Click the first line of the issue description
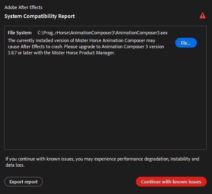This screenshot has height=194, width=212. [x=81, y=40]
